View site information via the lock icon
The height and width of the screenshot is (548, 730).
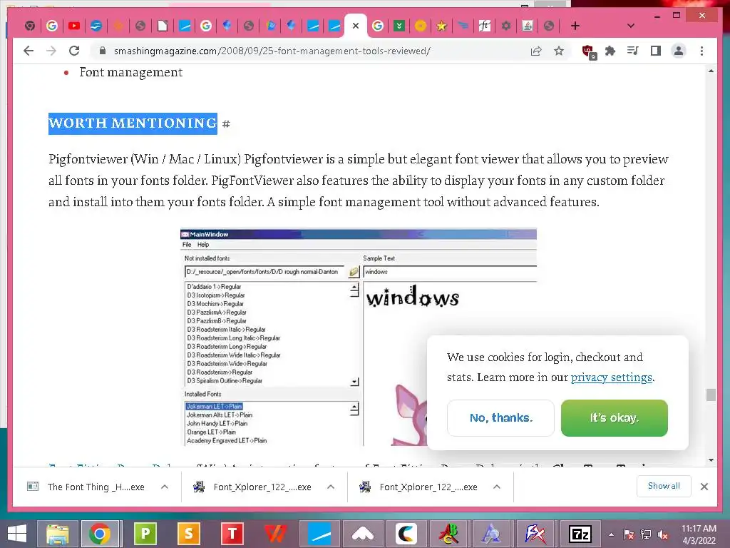tap(103, 51)
